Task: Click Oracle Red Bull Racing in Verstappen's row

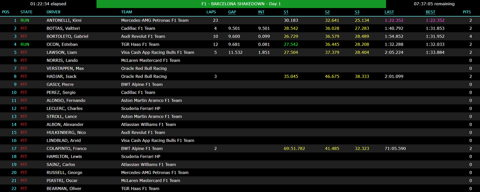Action: (144, 69)
